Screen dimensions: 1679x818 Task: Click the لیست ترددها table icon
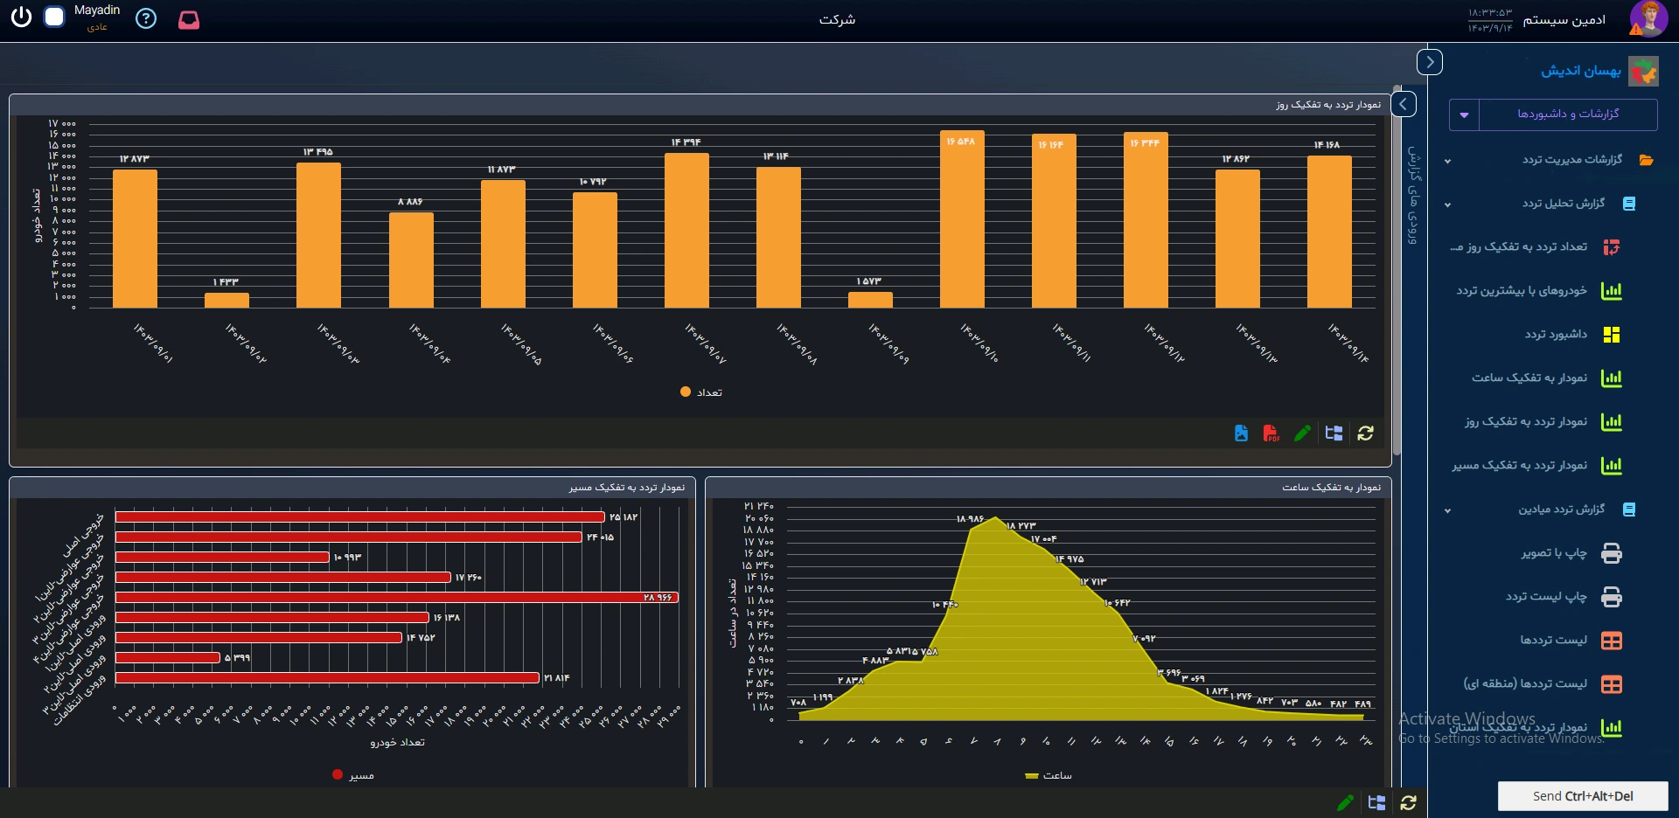(1611, 641)
